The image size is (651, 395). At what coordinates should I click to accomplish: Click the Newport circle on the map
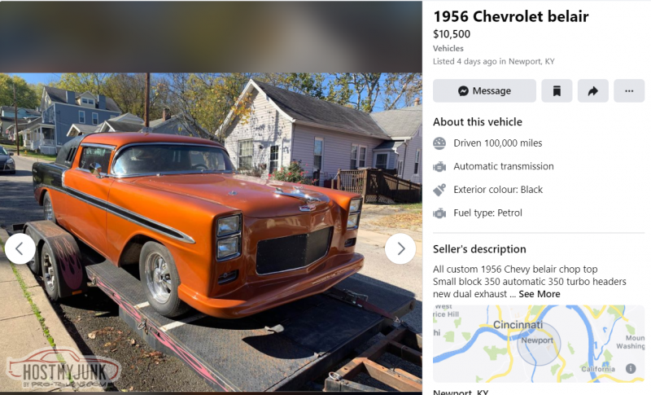tap(539, 344)
